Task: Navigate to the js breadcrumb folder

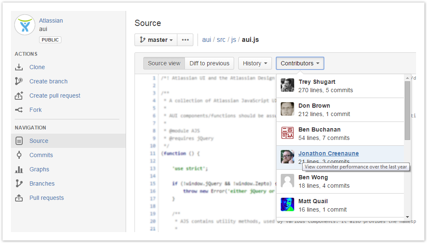Action: tap(234, 40)
